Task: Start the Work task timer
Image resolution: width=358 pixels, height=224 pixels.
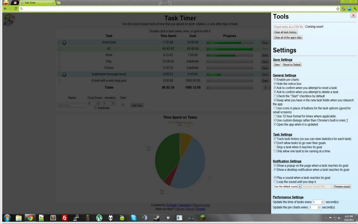Action: coord(265,55)
